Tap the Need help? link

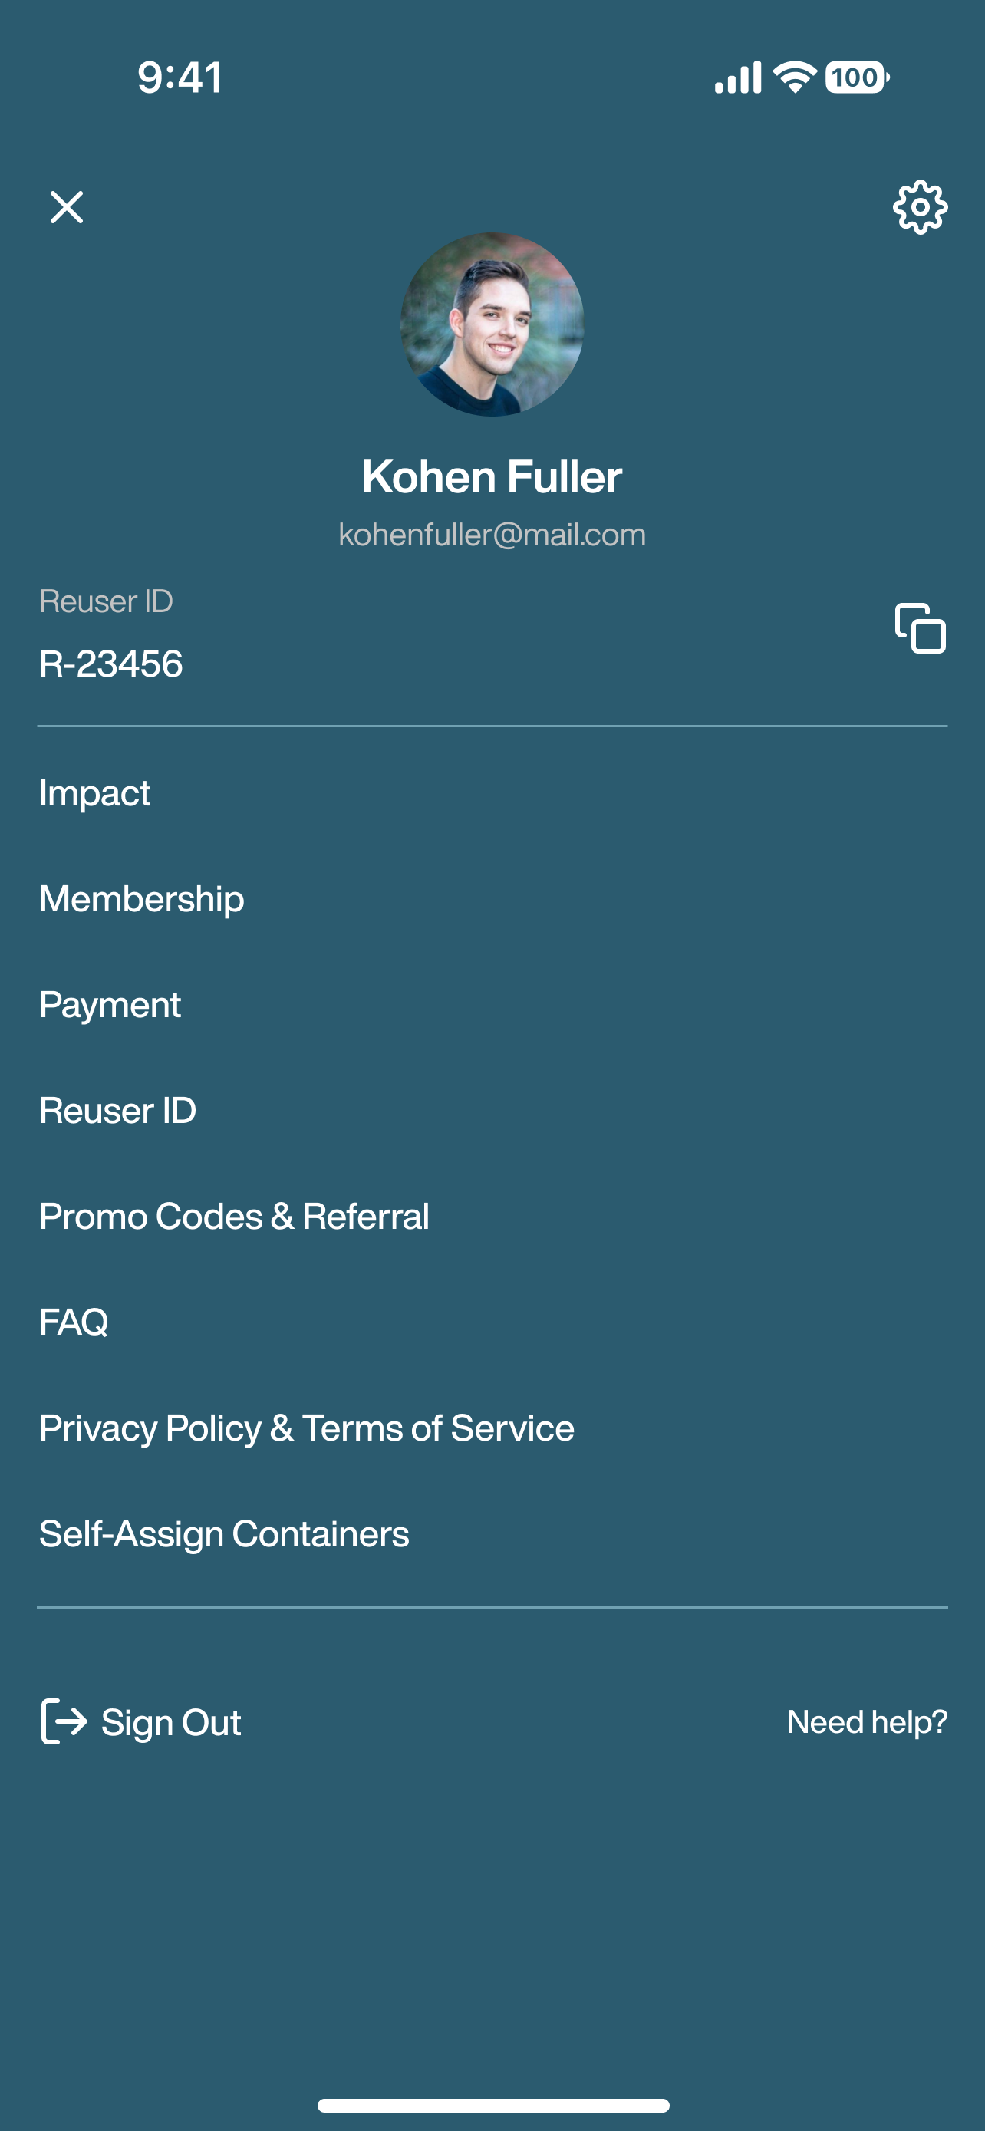click(867, 1721)
